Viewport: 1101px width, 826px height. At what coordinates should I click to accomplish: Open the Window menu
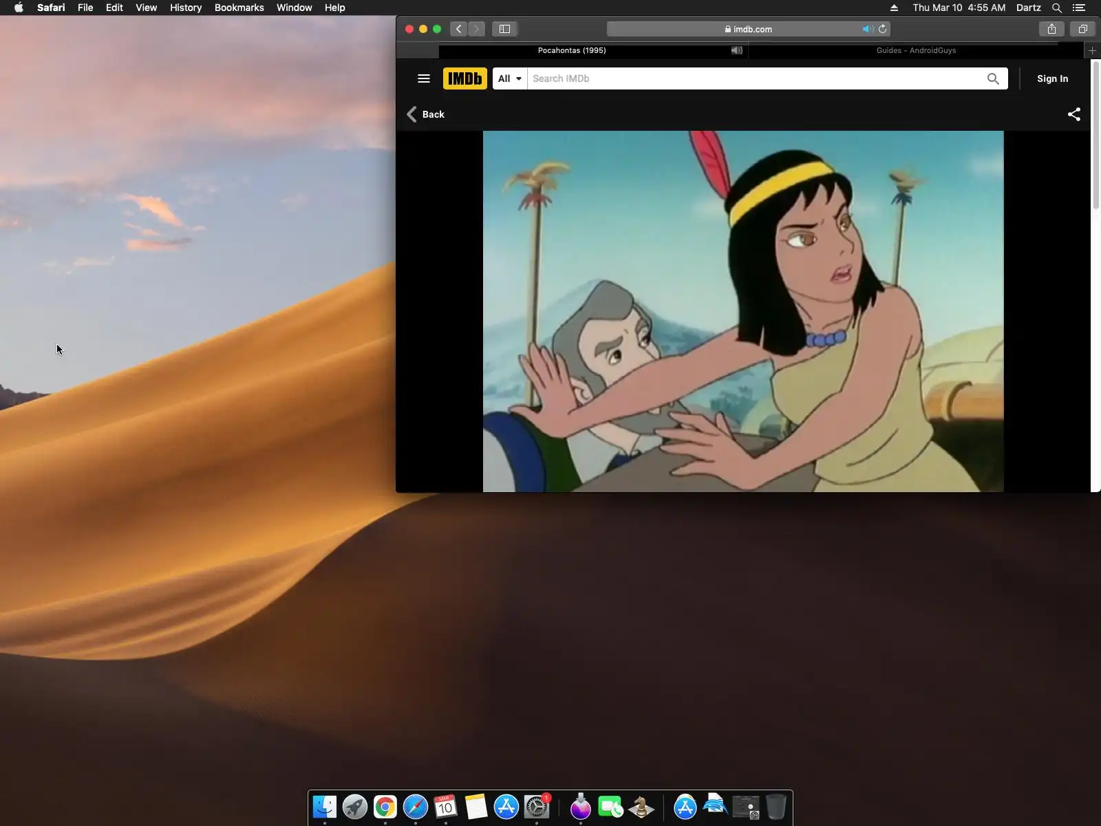click(294, 8)
